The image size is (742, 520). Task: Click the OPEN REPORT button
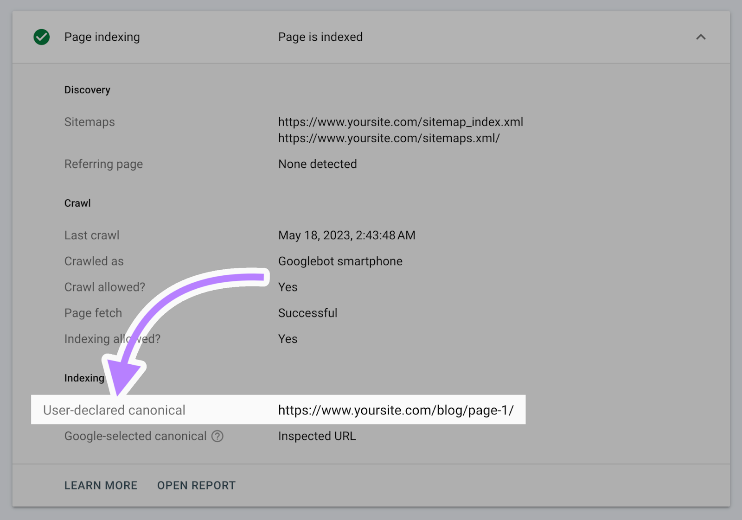click(x=196, y=485)
